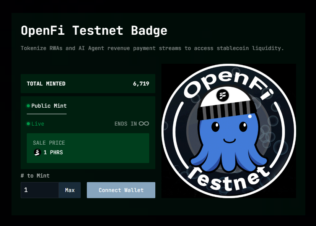The width and height of the screenshot is (316, 226).
Task: Click the TOTAL MINTED label
Action: tap(46, 84)
